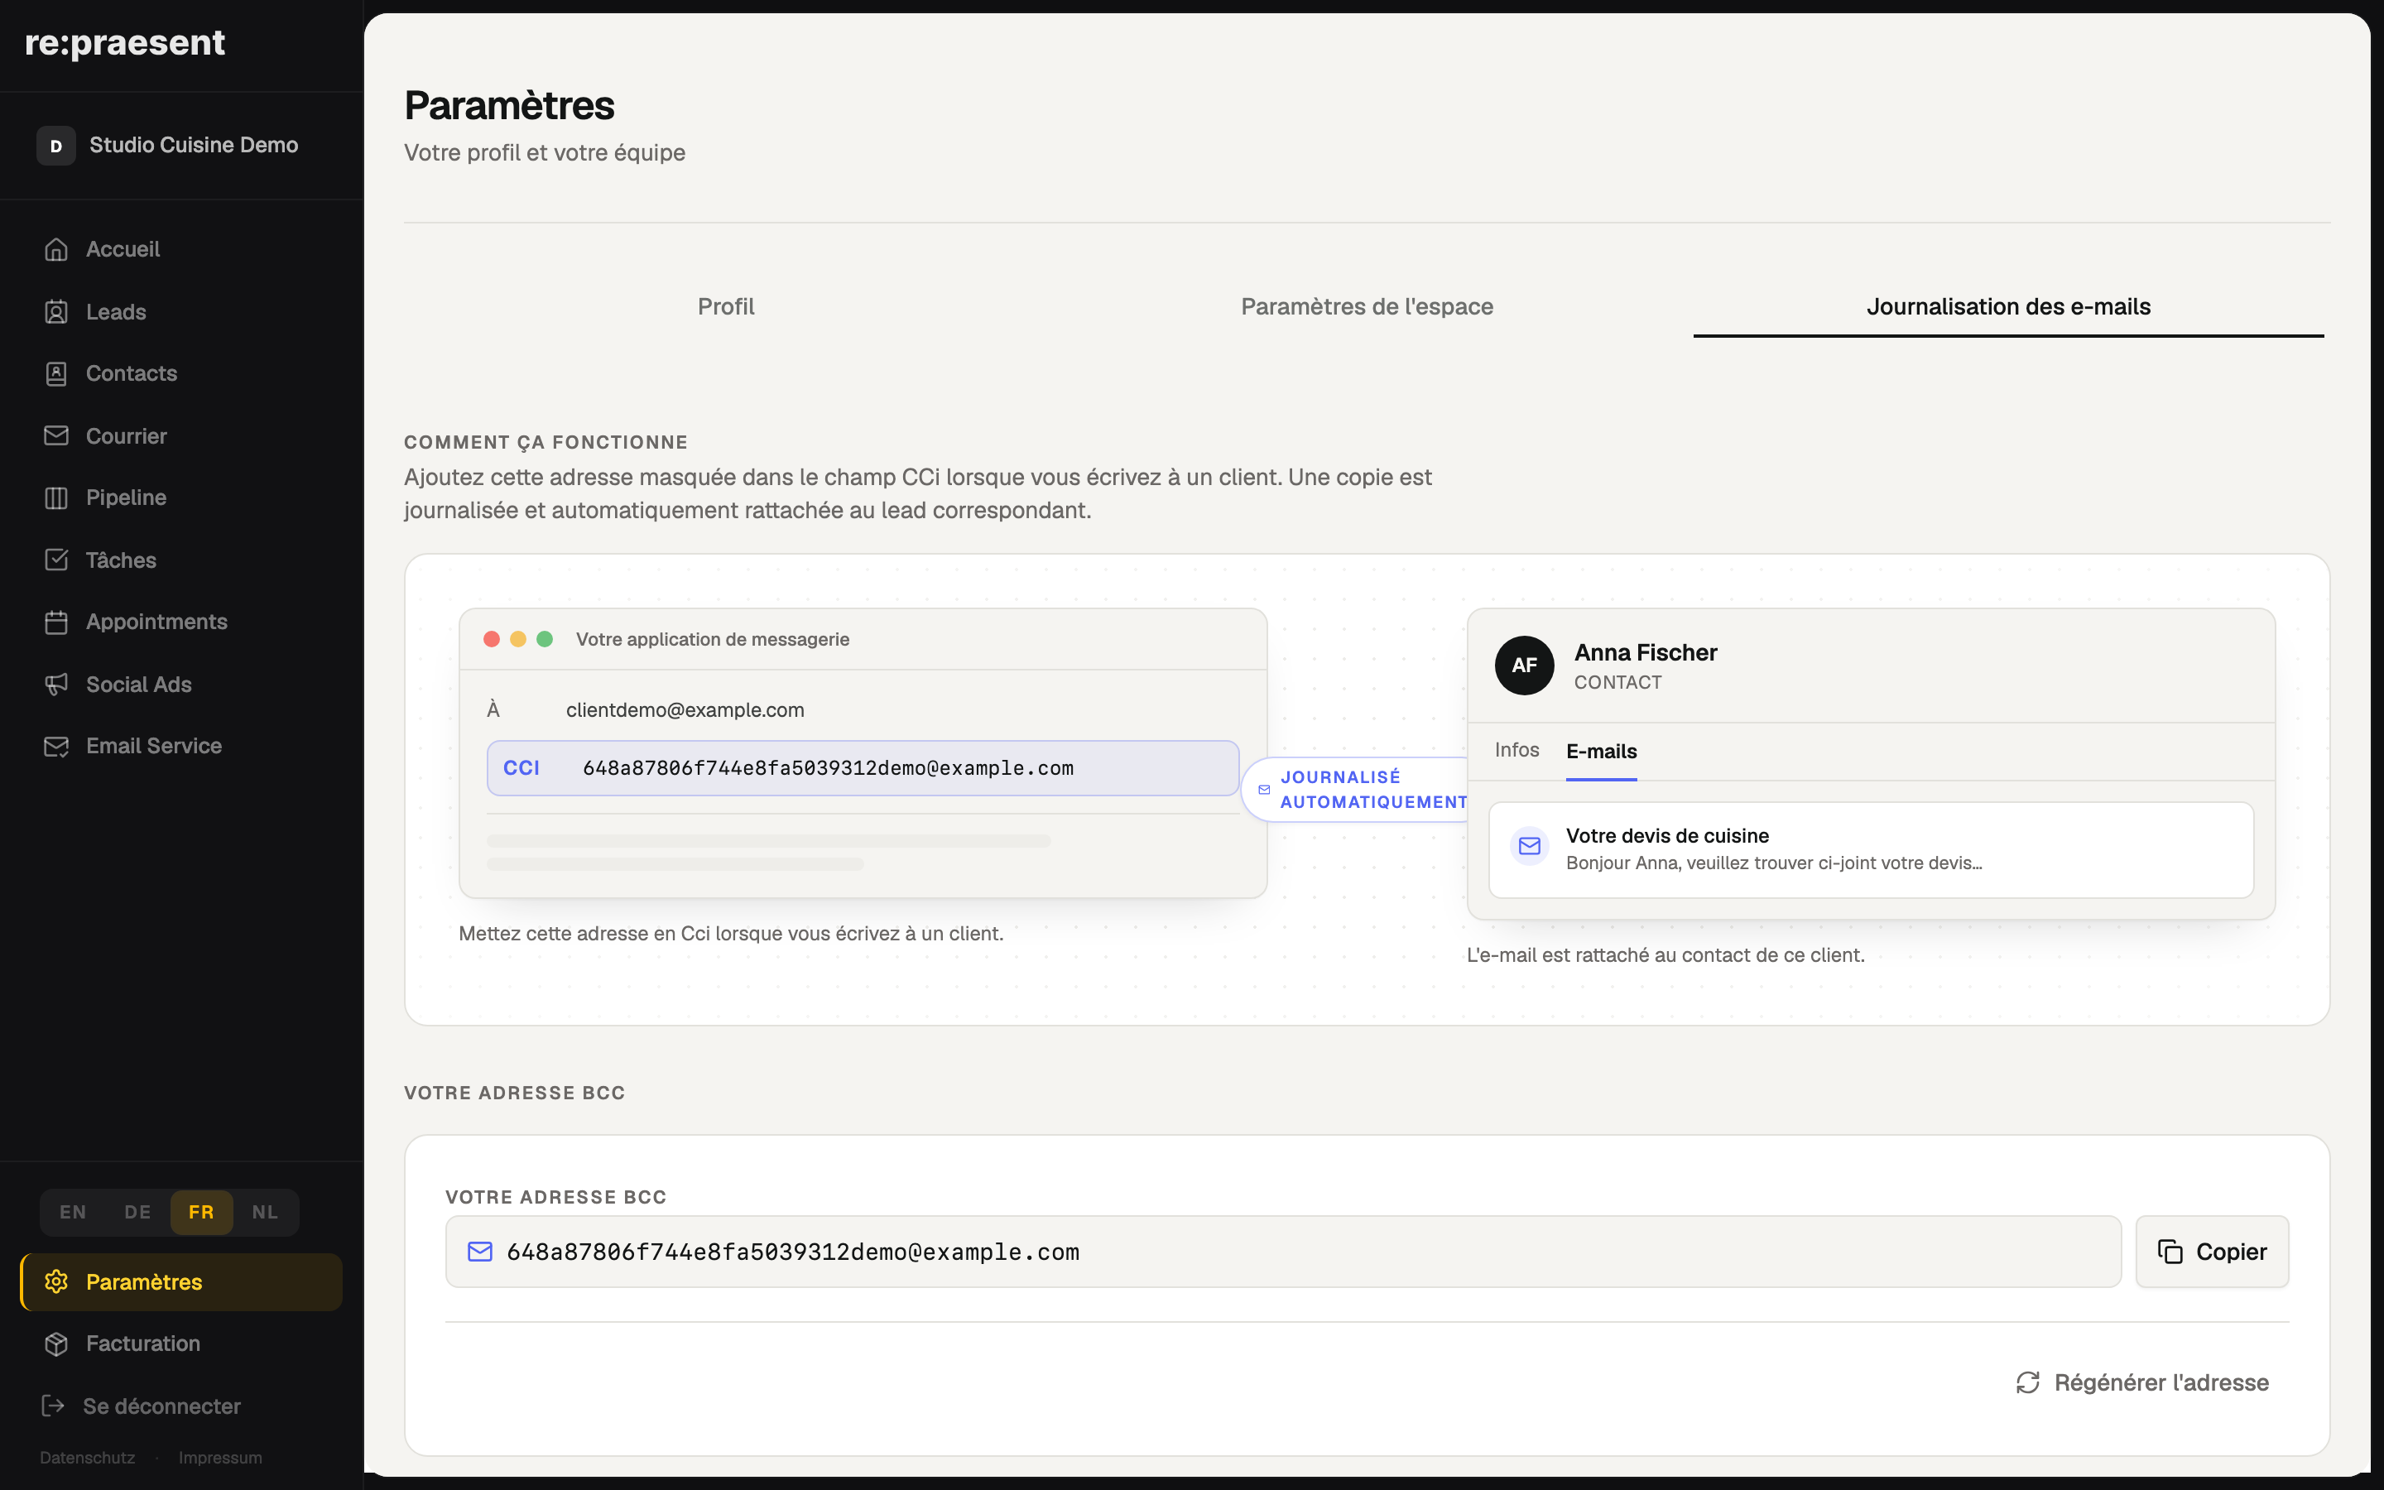The width and height of the screenshot is (2384, 1490).
Task: Click the Facturation box icon
Action: (x=56, y=1343)
